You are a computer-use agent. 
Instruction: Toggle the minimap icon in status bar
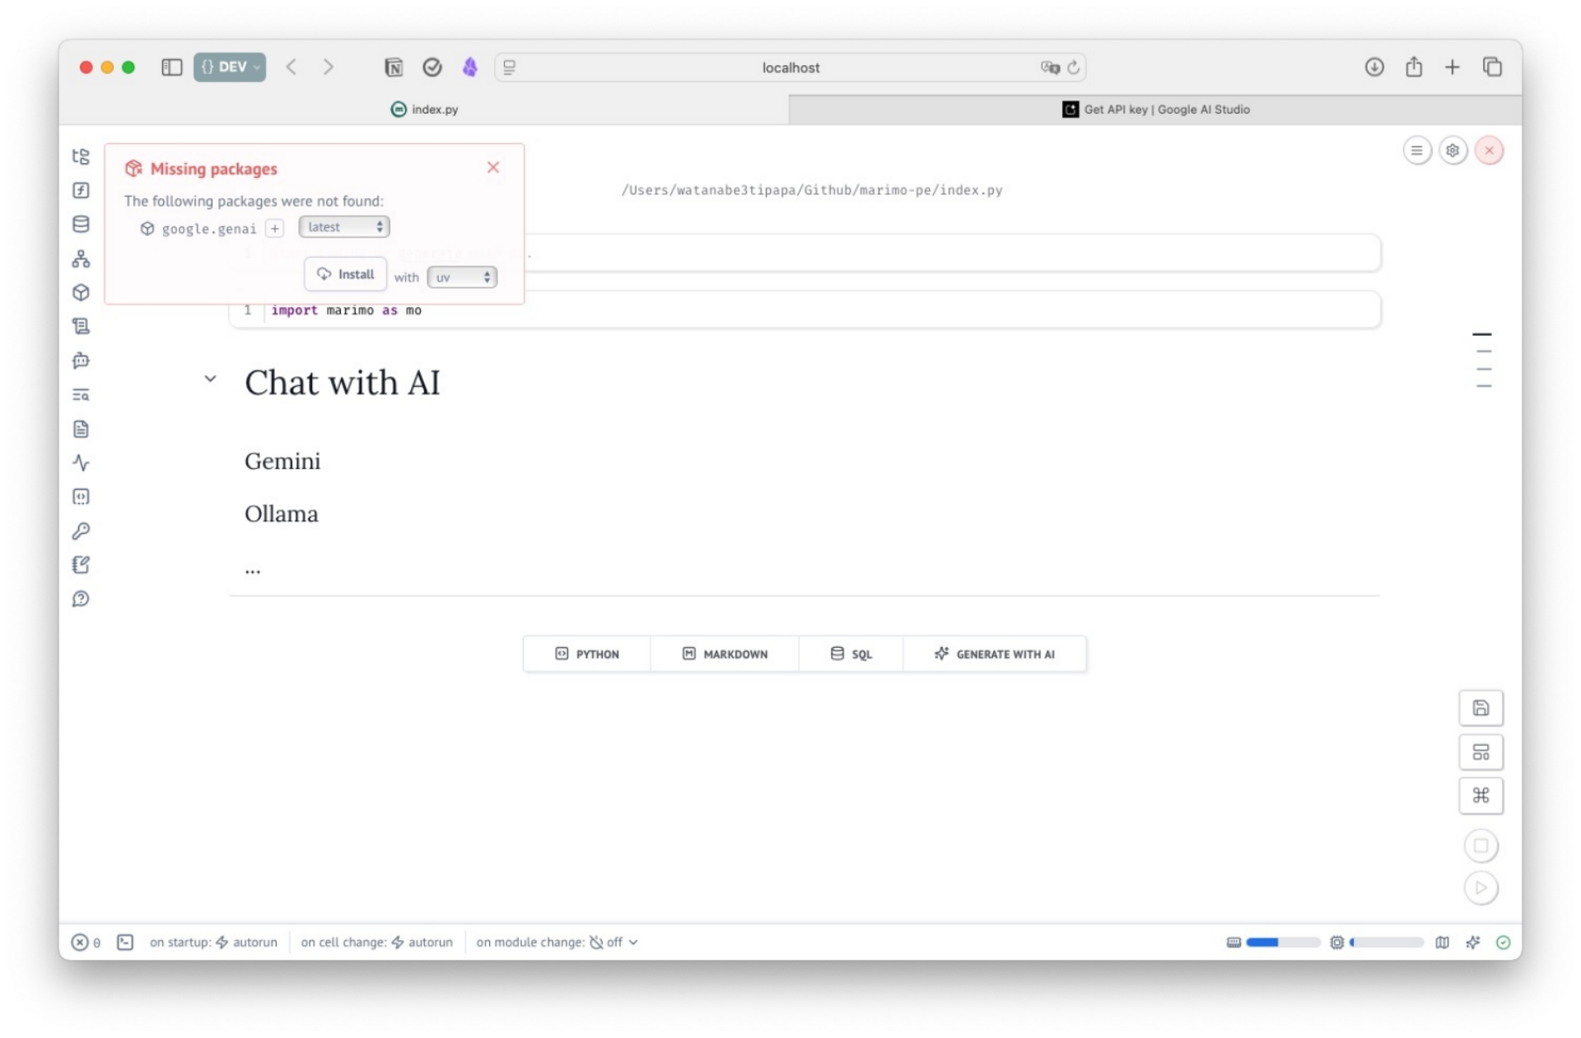pyautogui.click(x=1442, y=943)
